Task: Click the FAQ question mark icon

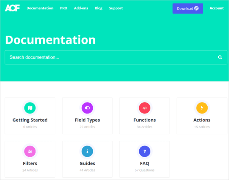Action: coord(145,152)
